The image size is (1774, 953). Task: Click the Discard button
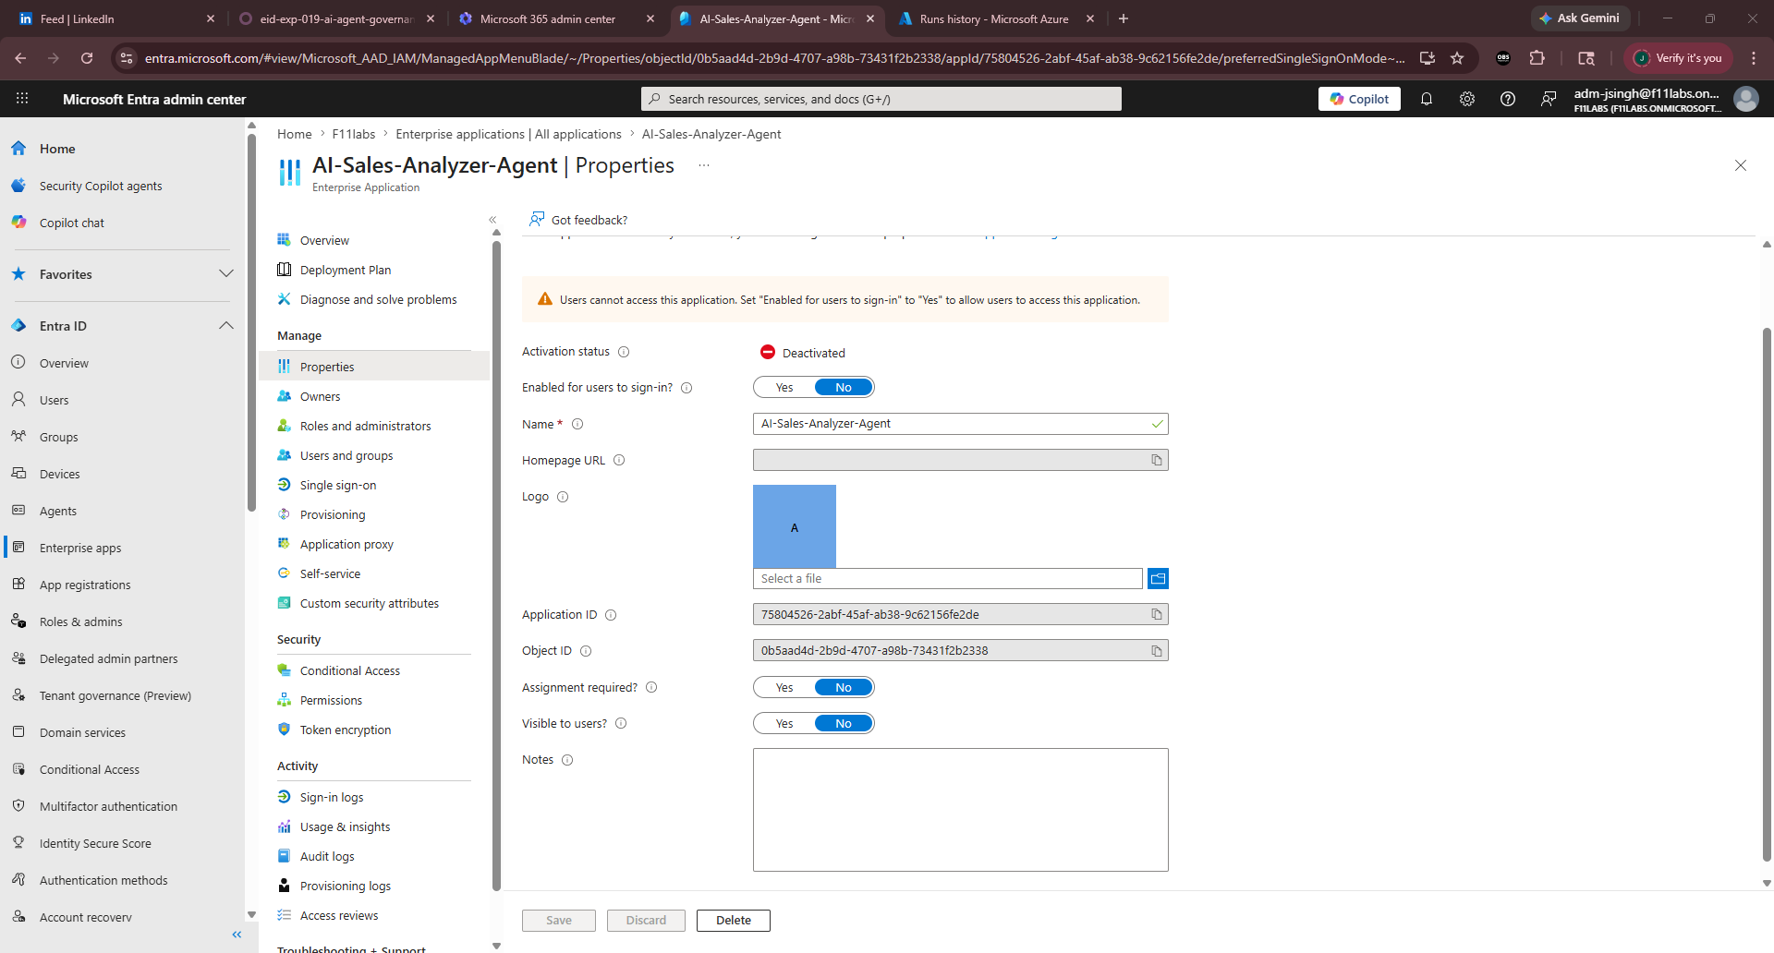tap(646, 921)
